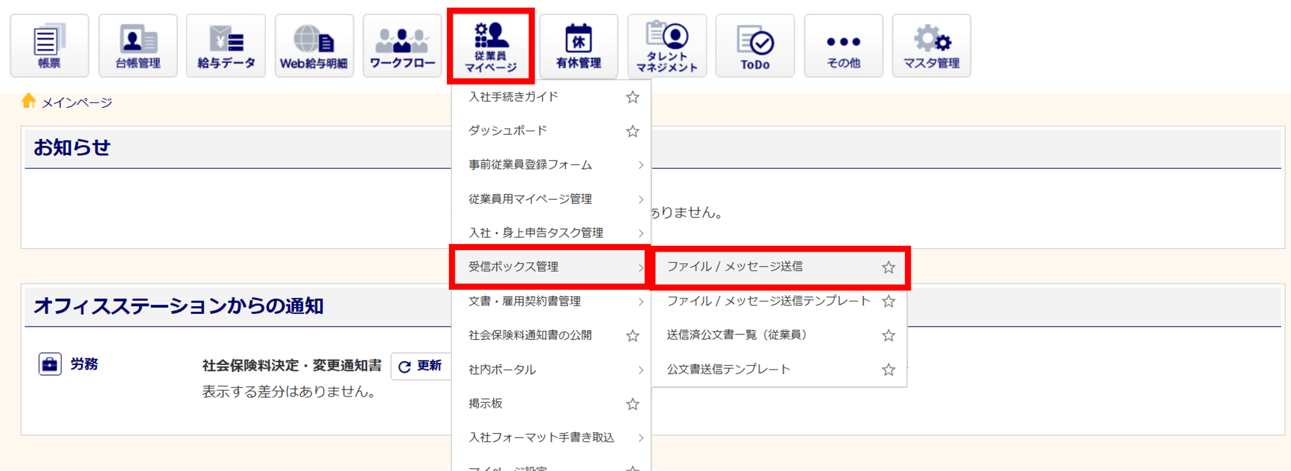Click the 労務 briefcase icon
Image resolution: width=1291 pixels, height=471 pixels.
point(50,364)
